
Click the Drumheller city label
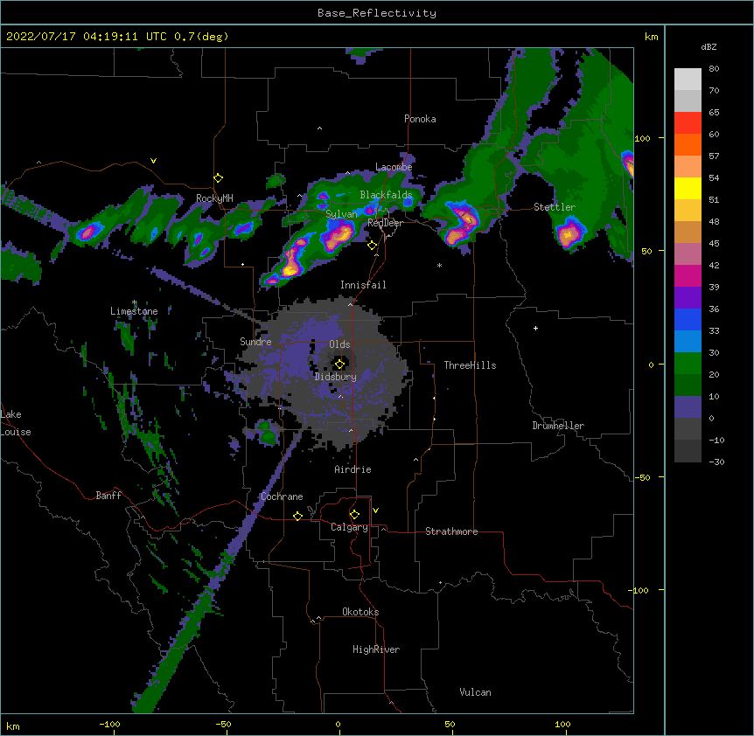click(558, 426)
